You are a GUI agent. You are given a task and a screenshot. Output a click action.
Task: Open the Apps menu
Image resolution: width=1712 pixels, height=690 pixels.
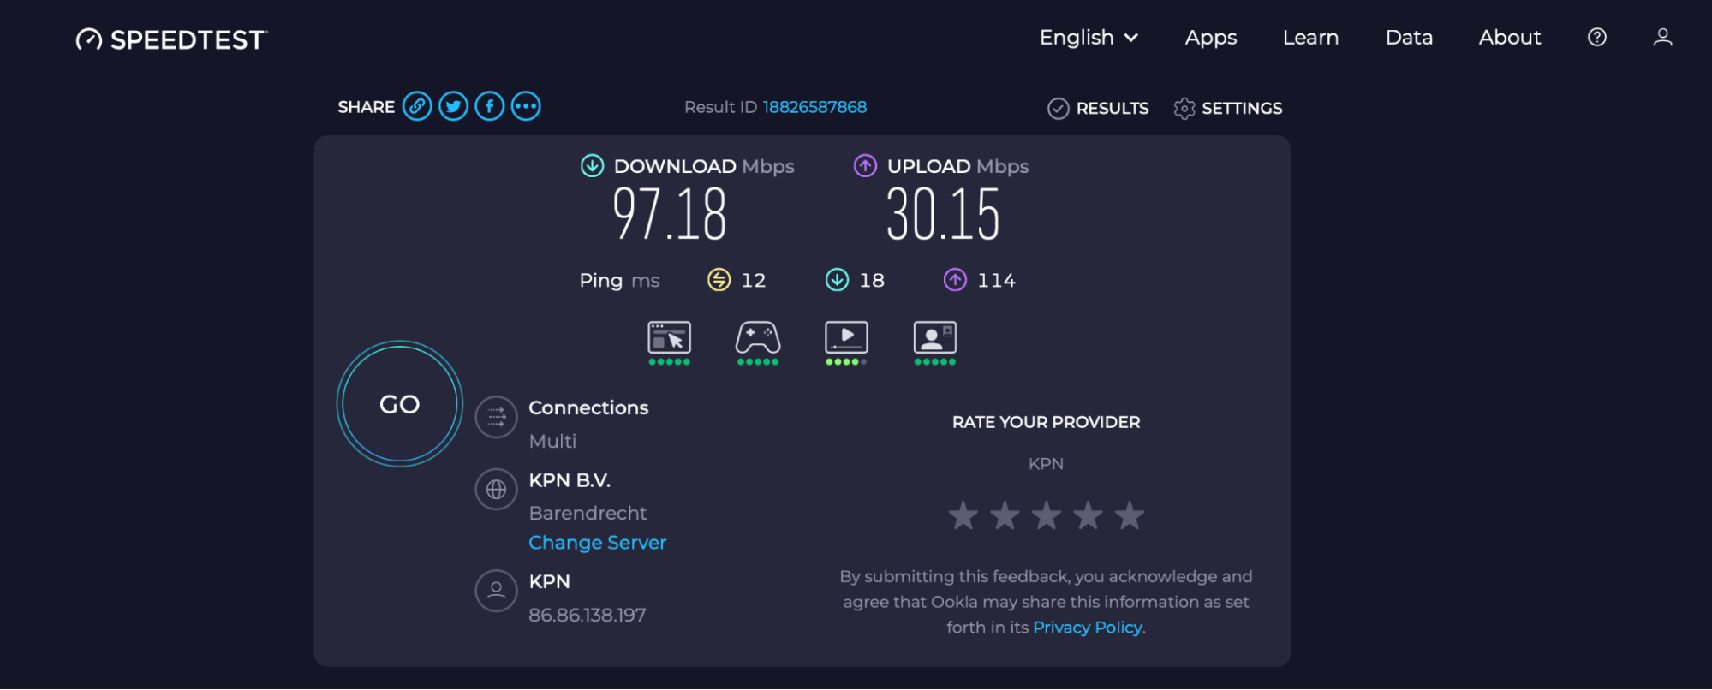(x=1211, y=38)
